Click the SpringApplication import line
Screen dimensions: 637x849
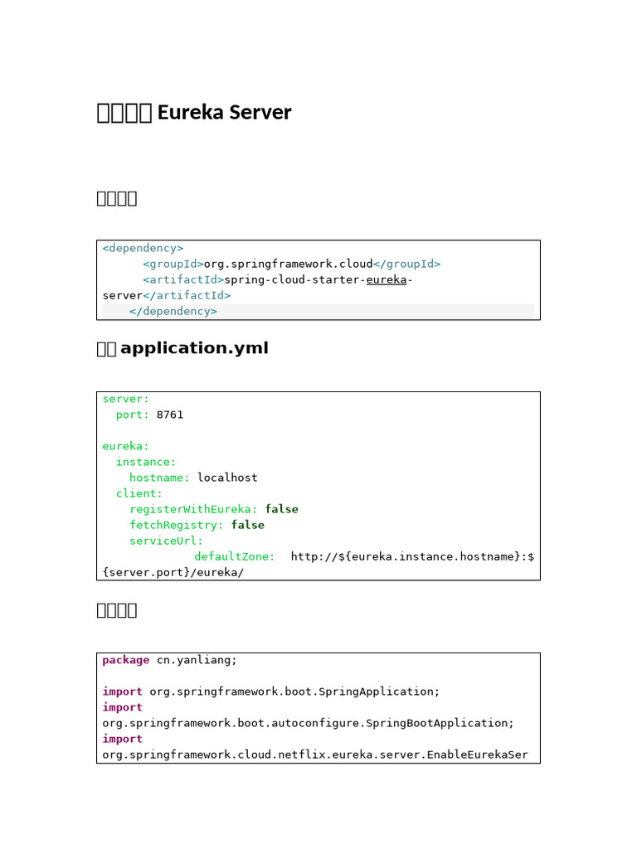(x=271, y=691)
